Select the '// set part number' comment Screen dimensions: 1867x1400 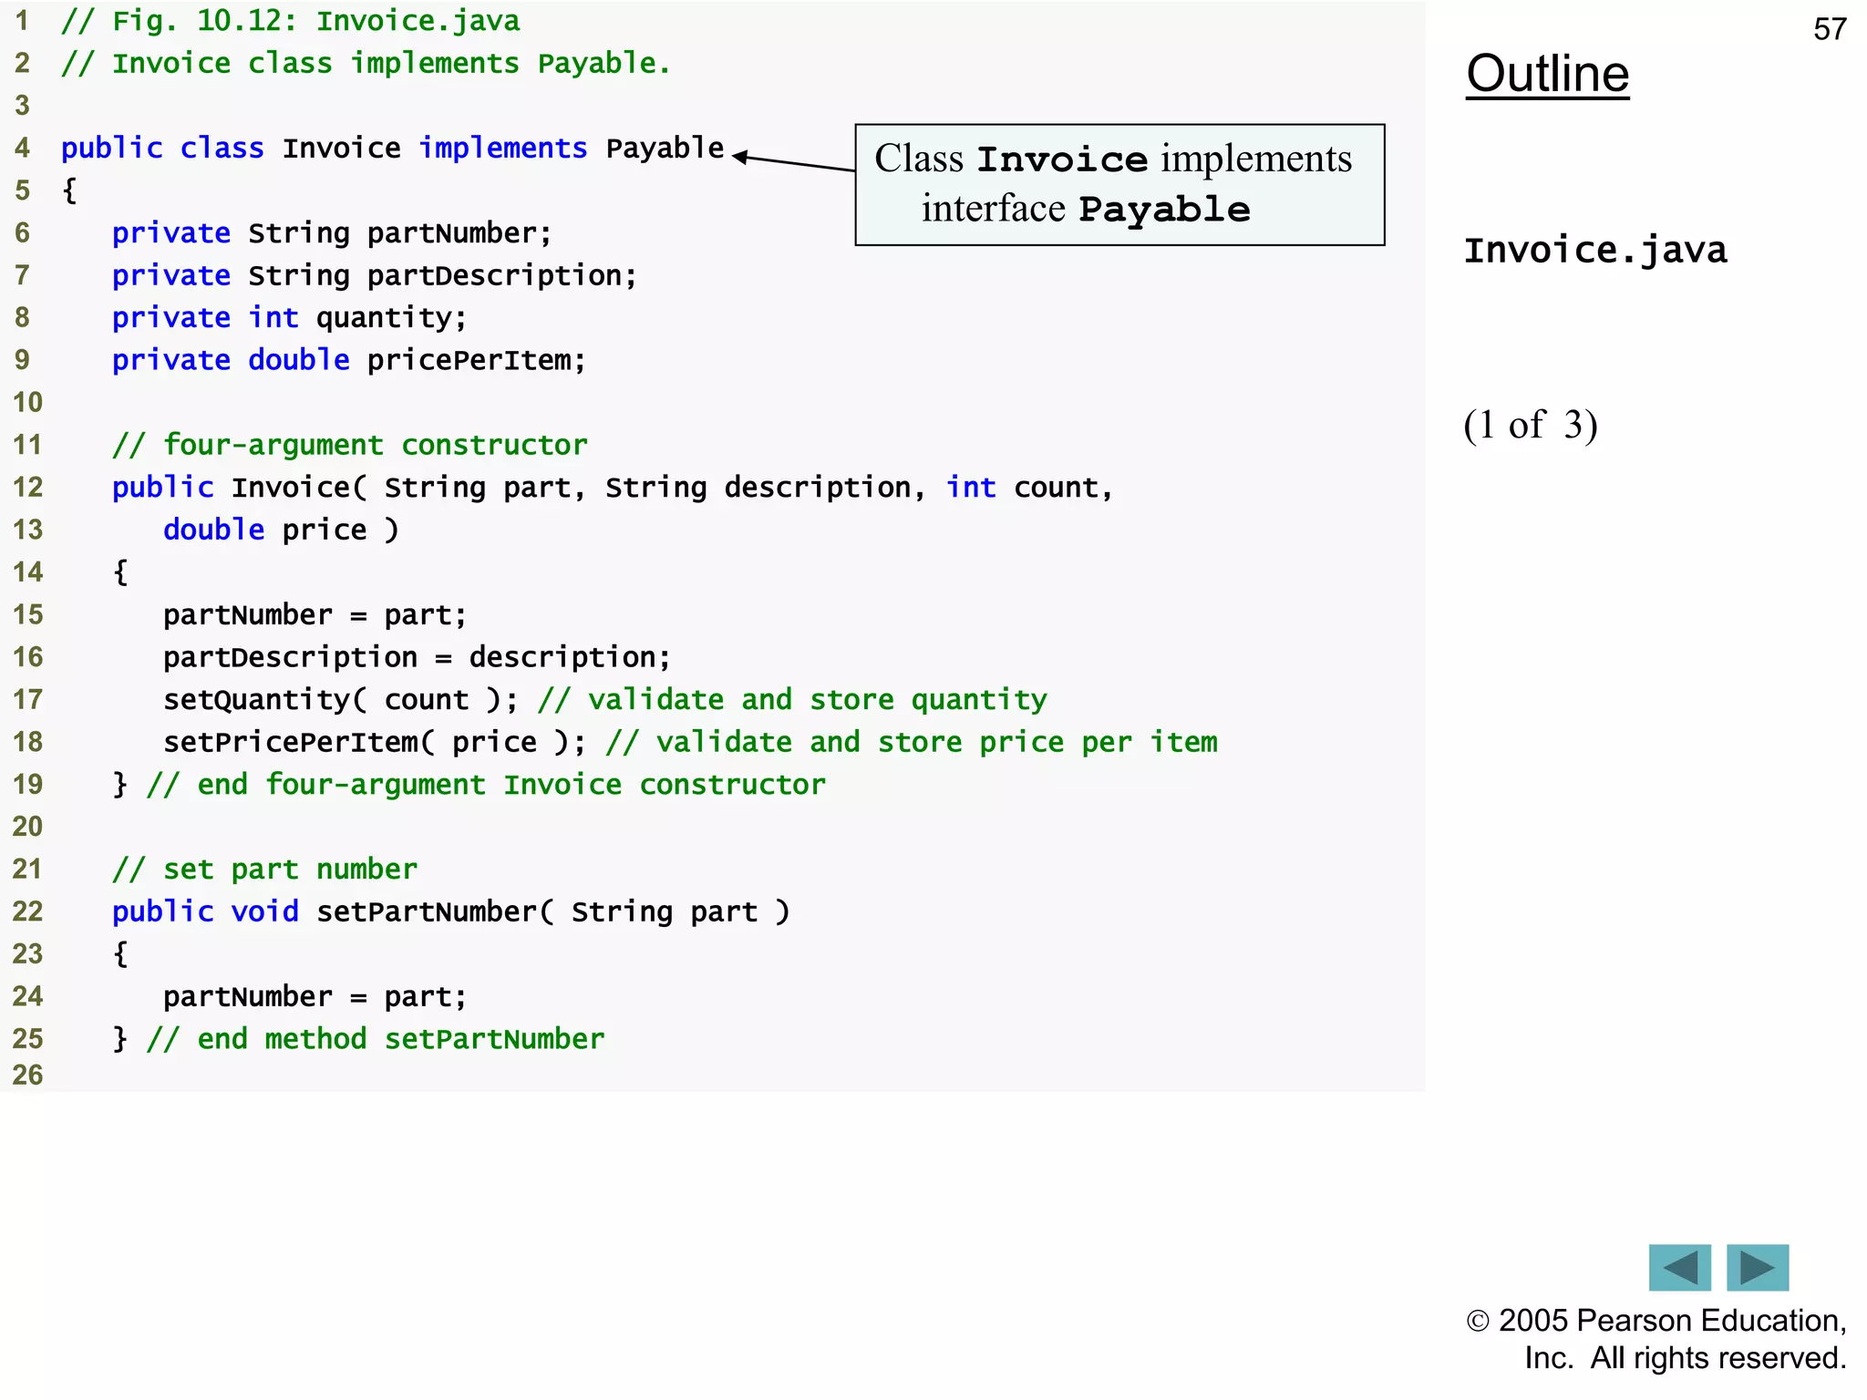click(x=264, y=870)
